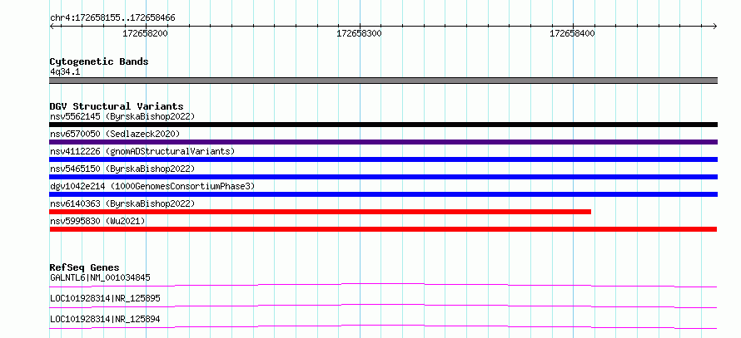Click ruler position 172658300
741x338 pixels.
359,33
